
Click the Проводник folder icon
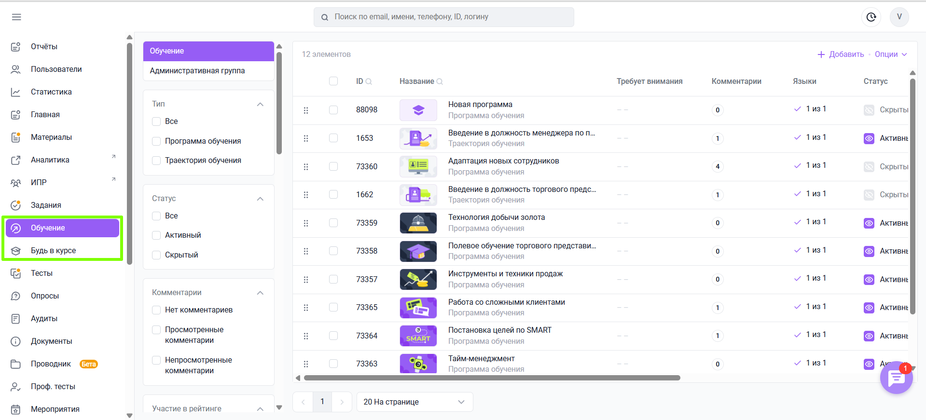[x=16, y=364]
